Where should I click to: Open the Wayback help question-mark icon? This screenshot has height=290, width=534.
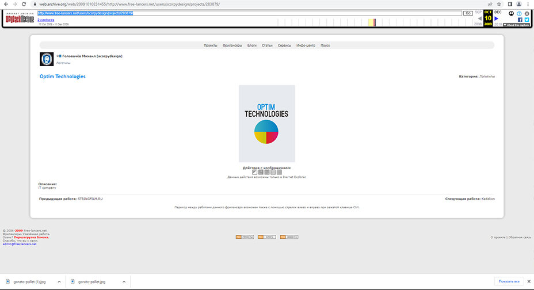click(x=519, y=14)
